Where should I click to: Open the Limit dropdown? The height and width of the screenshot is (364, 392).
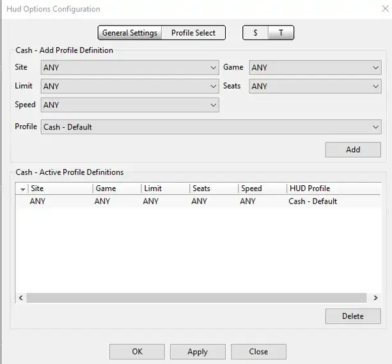point(130,86)
